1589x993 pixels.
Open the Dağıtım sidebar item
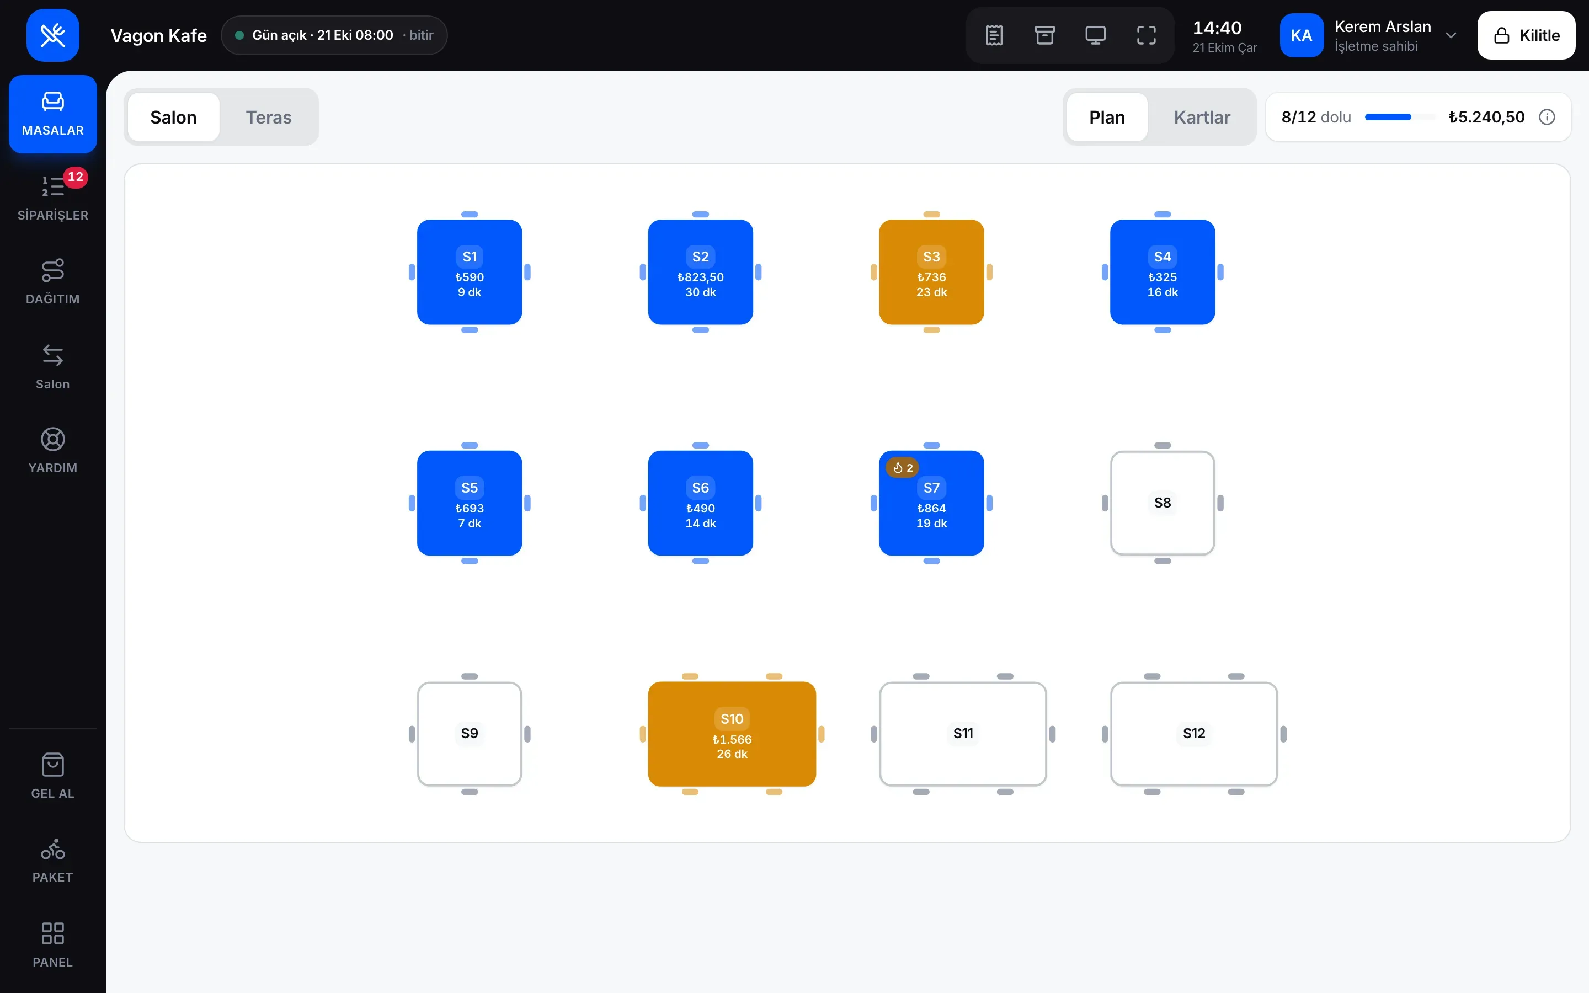(52, 282)
